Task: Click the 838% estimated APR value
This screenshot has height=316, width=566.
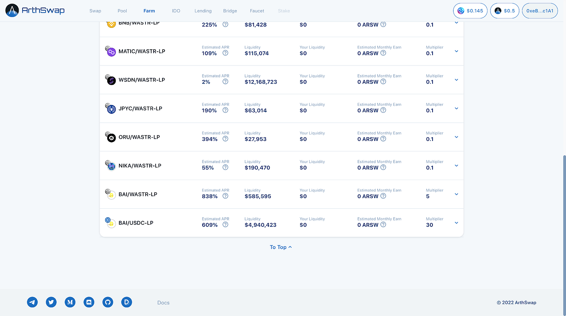Action: click(x=210, y=197)
